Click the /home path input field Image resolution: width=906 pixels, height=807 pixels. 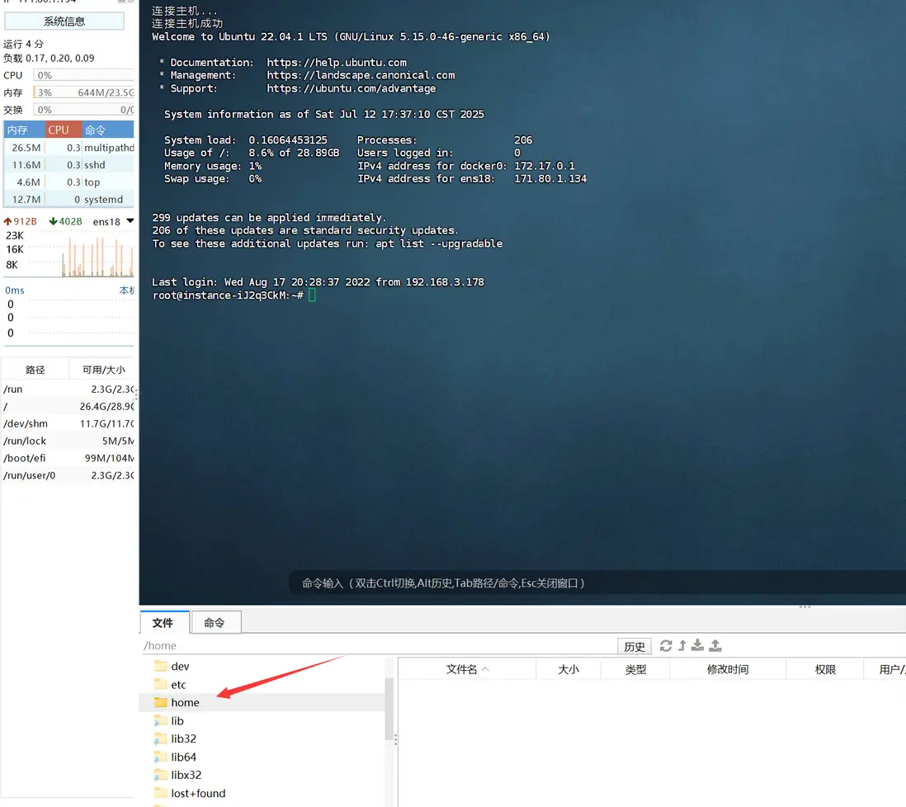pyautogui.click(x=379, y=646)
